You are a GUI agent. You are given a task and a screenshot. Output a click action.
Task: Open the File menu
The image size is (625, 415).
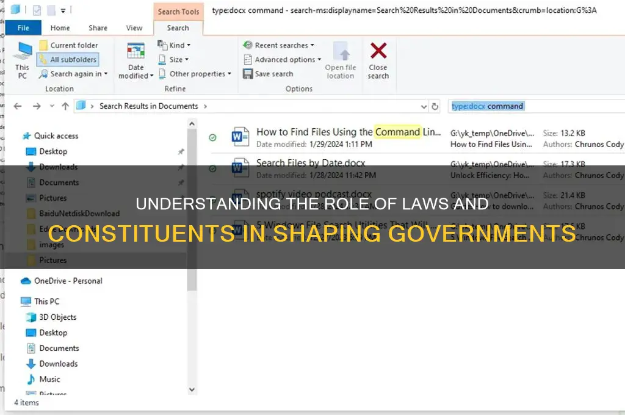tap(23, 28)
